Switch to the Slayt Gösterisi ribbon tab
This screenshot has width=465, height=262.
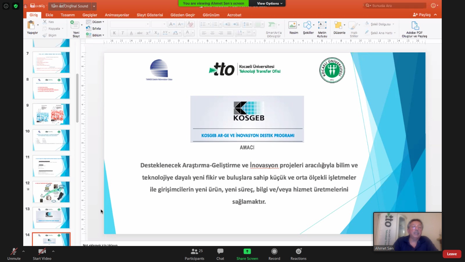150,15
